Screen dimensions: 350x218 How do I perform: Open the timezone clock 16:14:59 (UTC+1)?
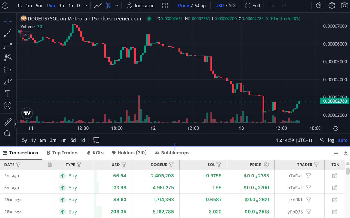pos(294,140)
